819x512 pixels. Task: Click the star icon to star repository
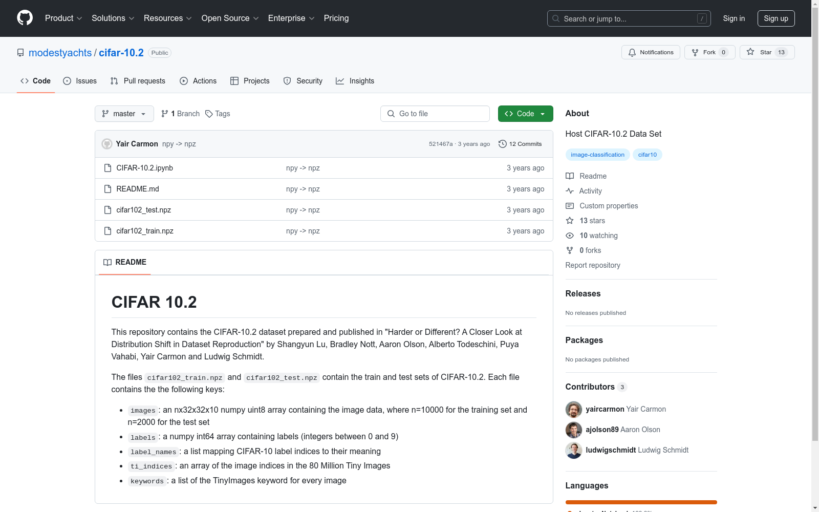(x=750, y=52)
